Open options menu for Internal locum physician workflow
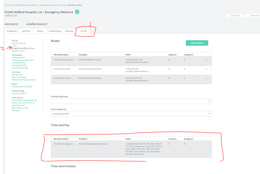The image size is (260, 174). [x=206, y=60]
